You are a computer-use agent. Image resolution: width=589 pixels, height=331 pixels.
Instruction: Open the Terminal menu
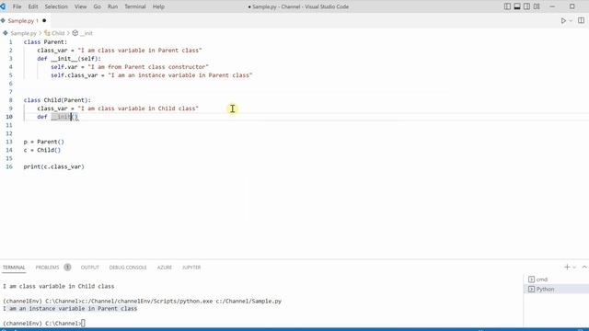(x=135, y=6)
